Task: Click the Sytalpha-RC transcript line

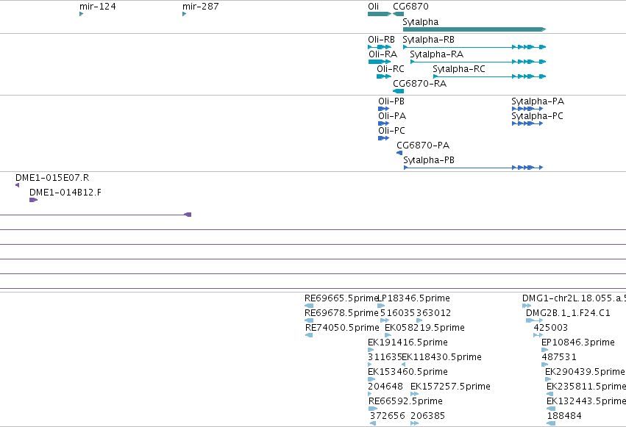Action: [x=489, y=76]
